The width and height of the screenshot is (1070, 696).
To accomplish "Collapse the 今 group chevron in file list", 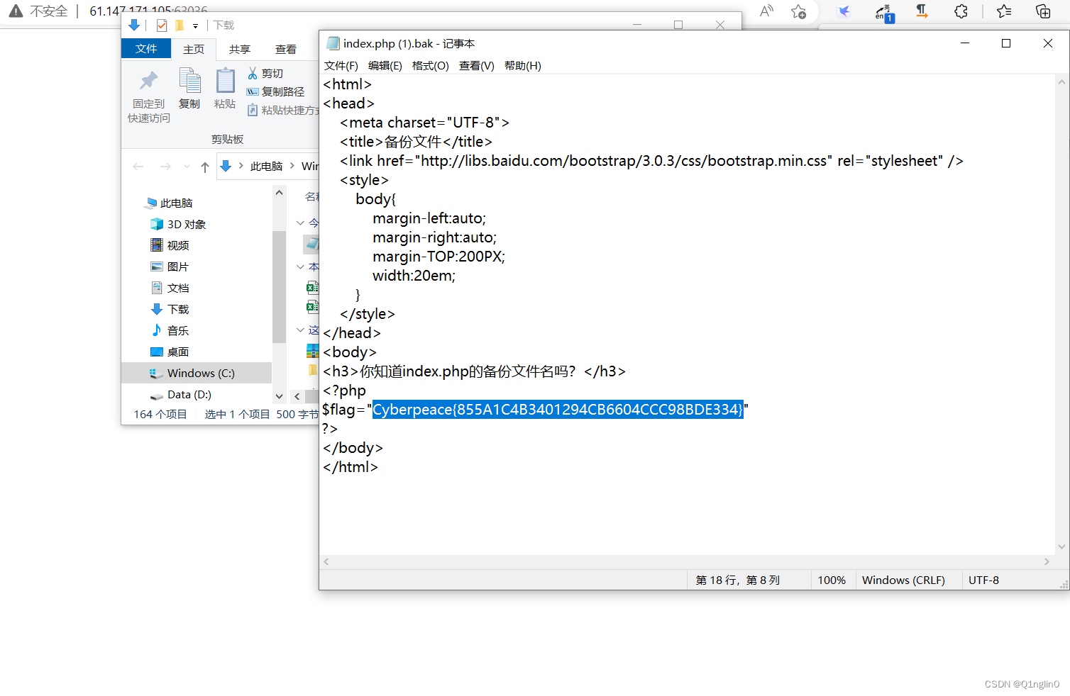I will [x=300, y=223].
